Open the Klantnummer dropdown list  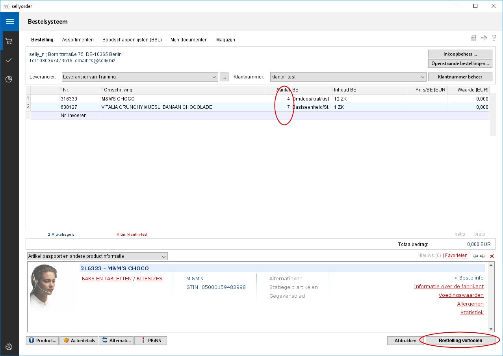pyautogui.click(x=423, y=77)
